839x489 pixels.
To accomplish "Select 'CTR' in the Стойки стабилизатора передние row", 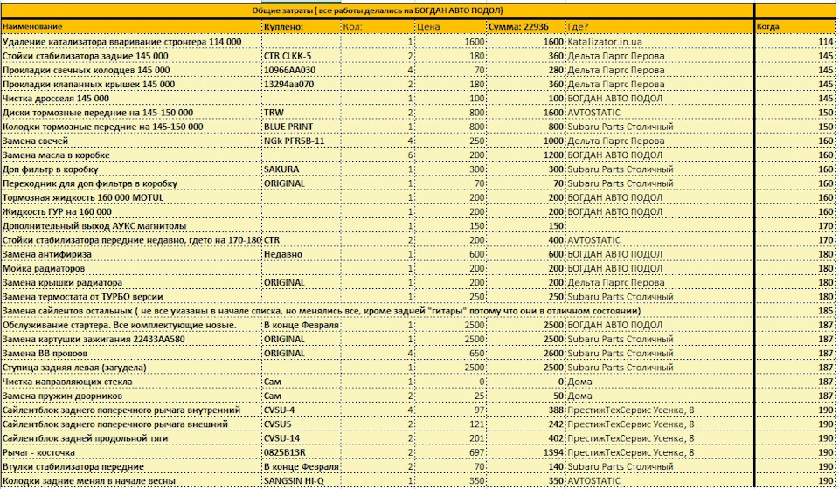I will pyautogui.click(x=302, y=240).
